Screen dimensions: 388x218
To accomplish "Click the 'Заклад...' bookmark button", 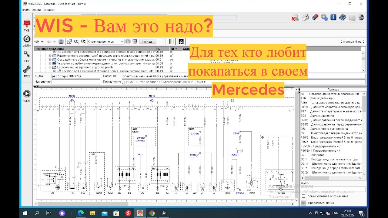I will point(148,41).
